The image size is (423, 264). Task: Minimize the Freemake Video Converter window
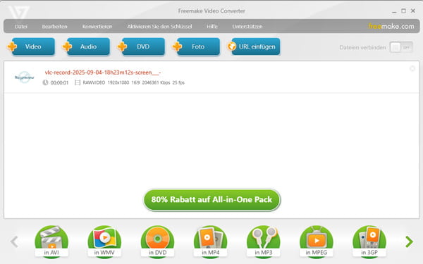click(x=394, y=11)
